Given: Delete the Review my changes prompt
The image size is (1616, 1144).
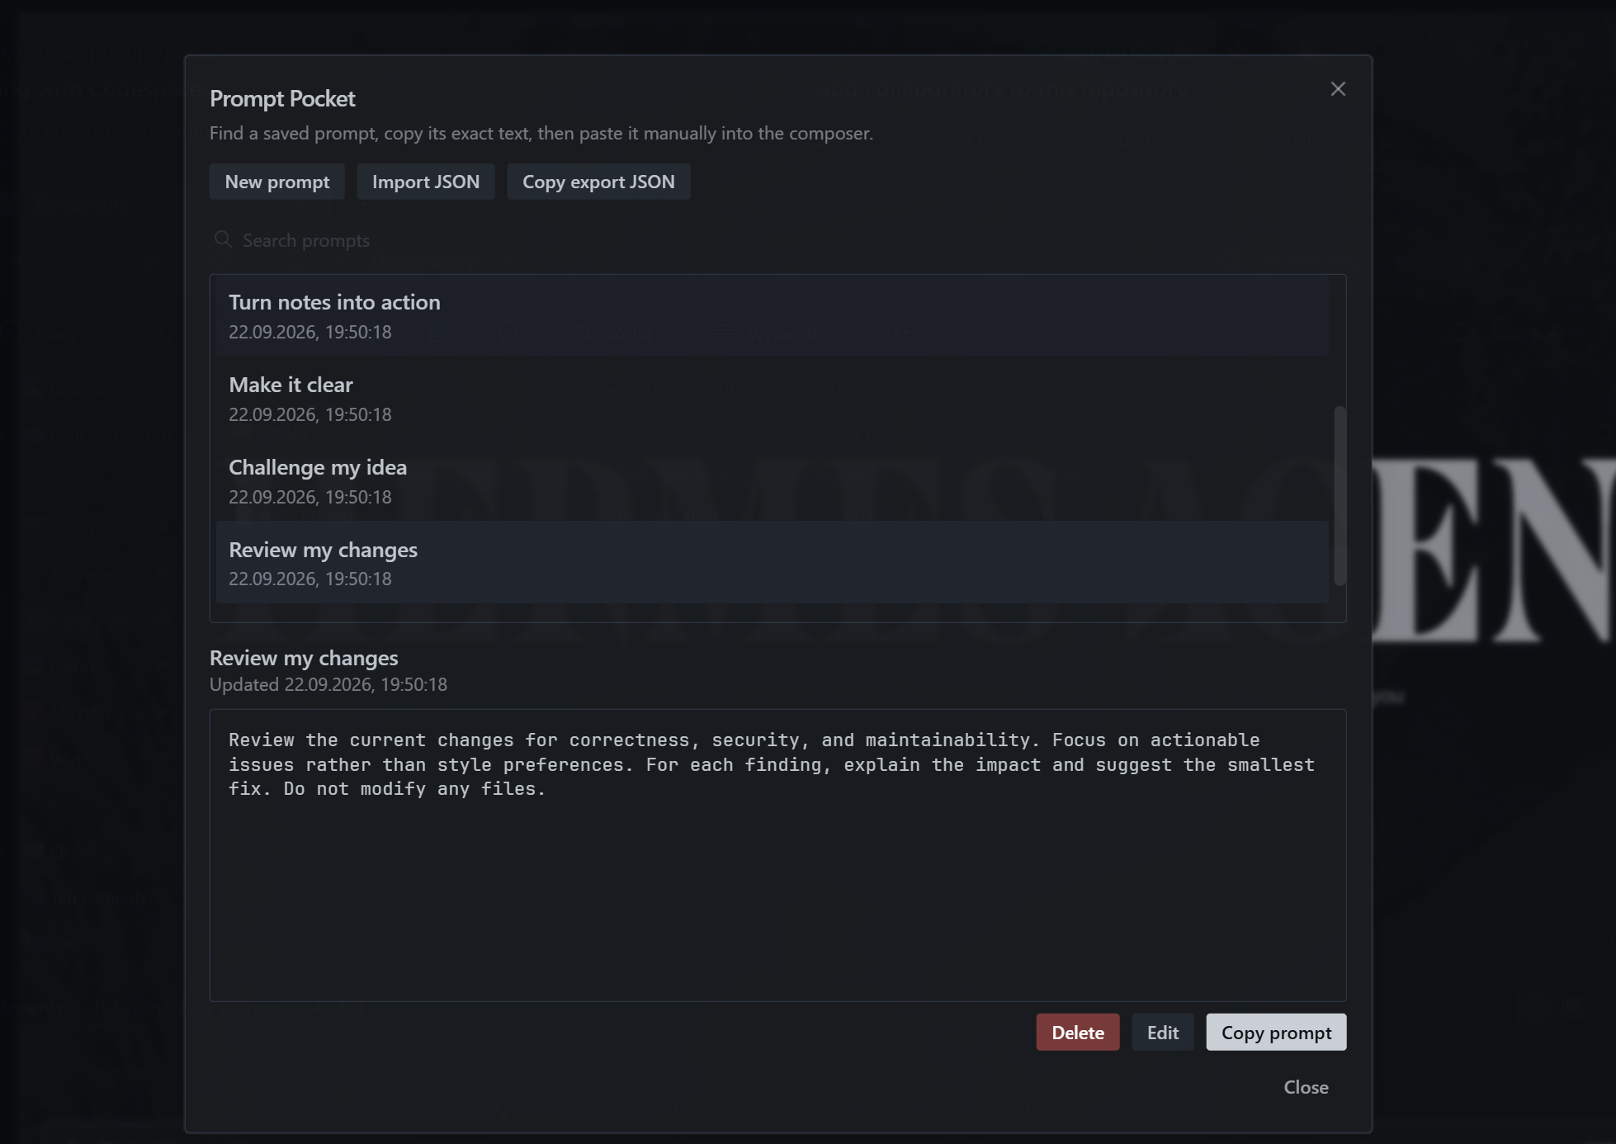Looking at the screenshot, I should [x=1078, y=1033].
